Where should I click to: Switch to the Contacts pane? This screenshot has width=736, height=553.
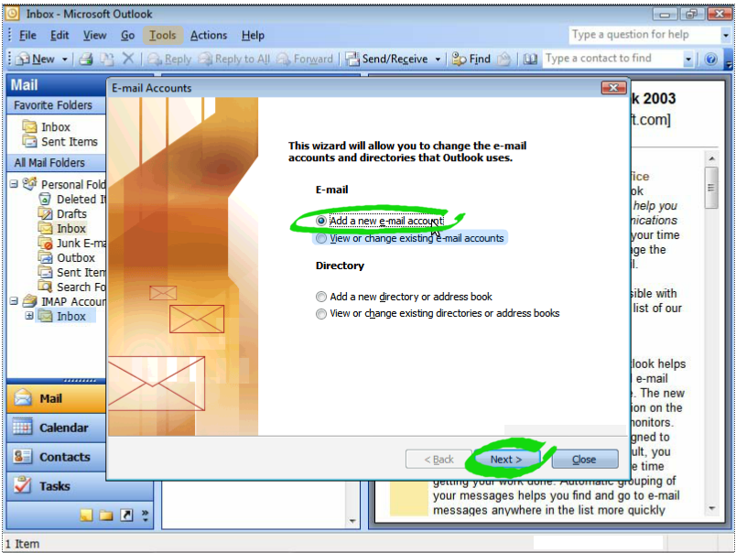(57, 457)
